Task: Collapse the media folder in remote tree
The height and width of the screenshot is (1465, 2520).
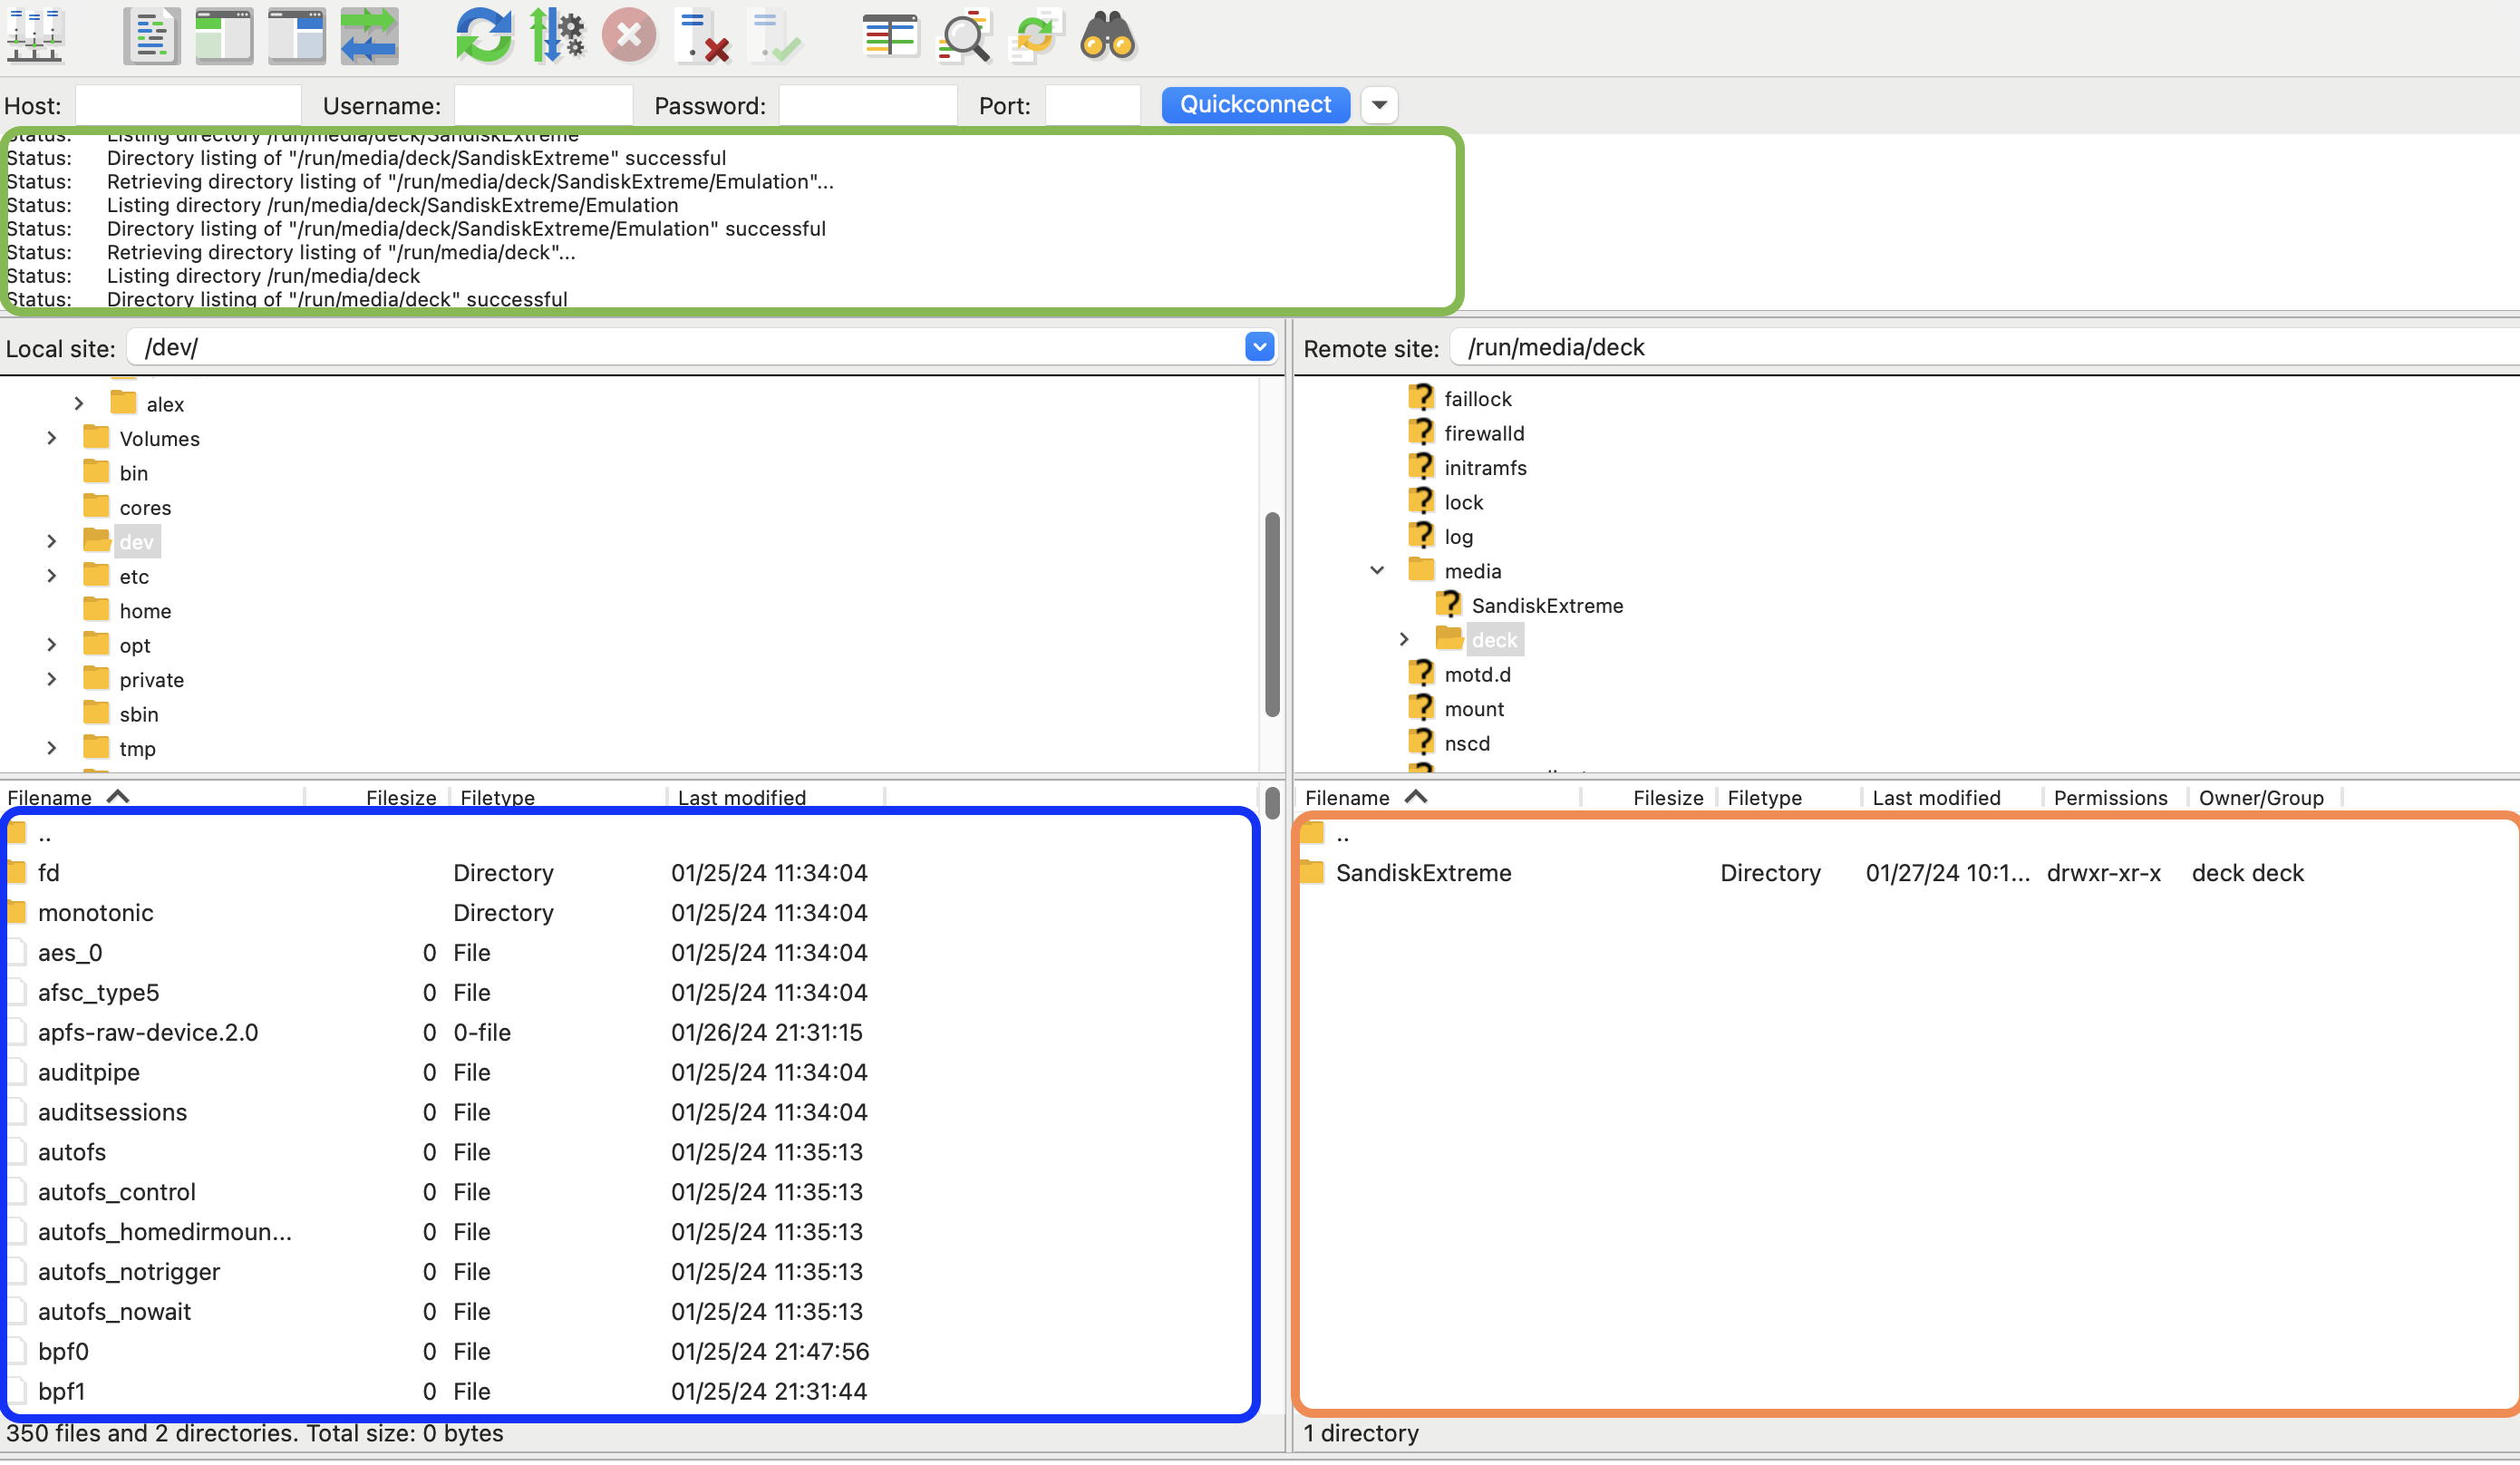Action: 1377,571
